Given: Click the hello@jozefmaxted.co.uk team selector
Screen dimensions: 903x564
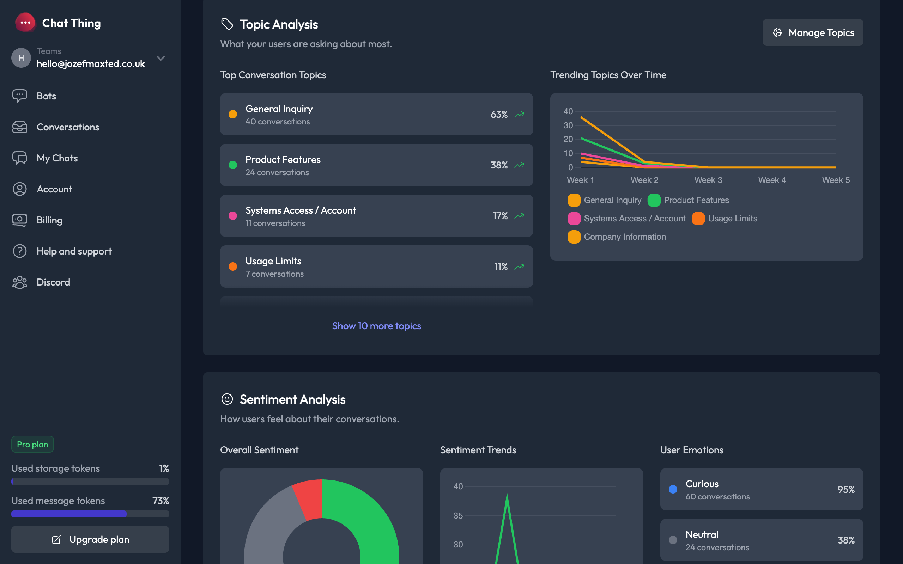Looking at the screenshot, I should coord(90,63).
